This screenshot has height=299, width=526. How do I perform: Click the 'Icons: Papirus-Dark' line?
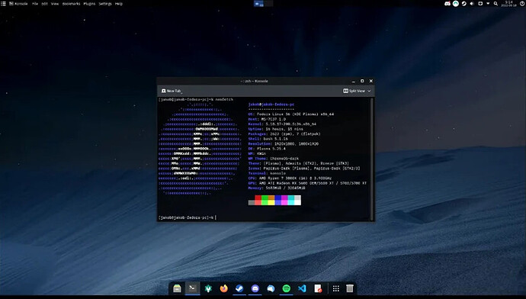click(x=304, y=168)
